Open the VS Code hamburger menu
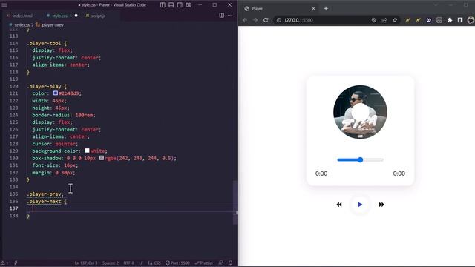Image resolution: width=475 pixels, height=267 pixels. pyautogui.click(x=4, y=5)
